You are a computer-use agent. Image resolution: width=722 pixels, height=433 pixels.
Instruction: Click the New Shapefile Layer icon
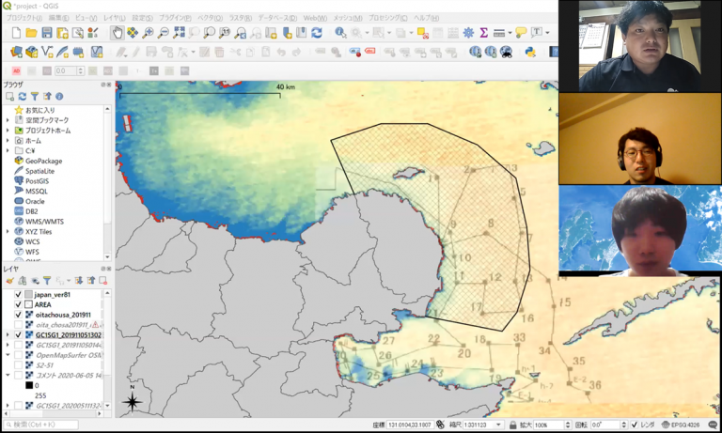pyautogui.click(x=47, y=52)
